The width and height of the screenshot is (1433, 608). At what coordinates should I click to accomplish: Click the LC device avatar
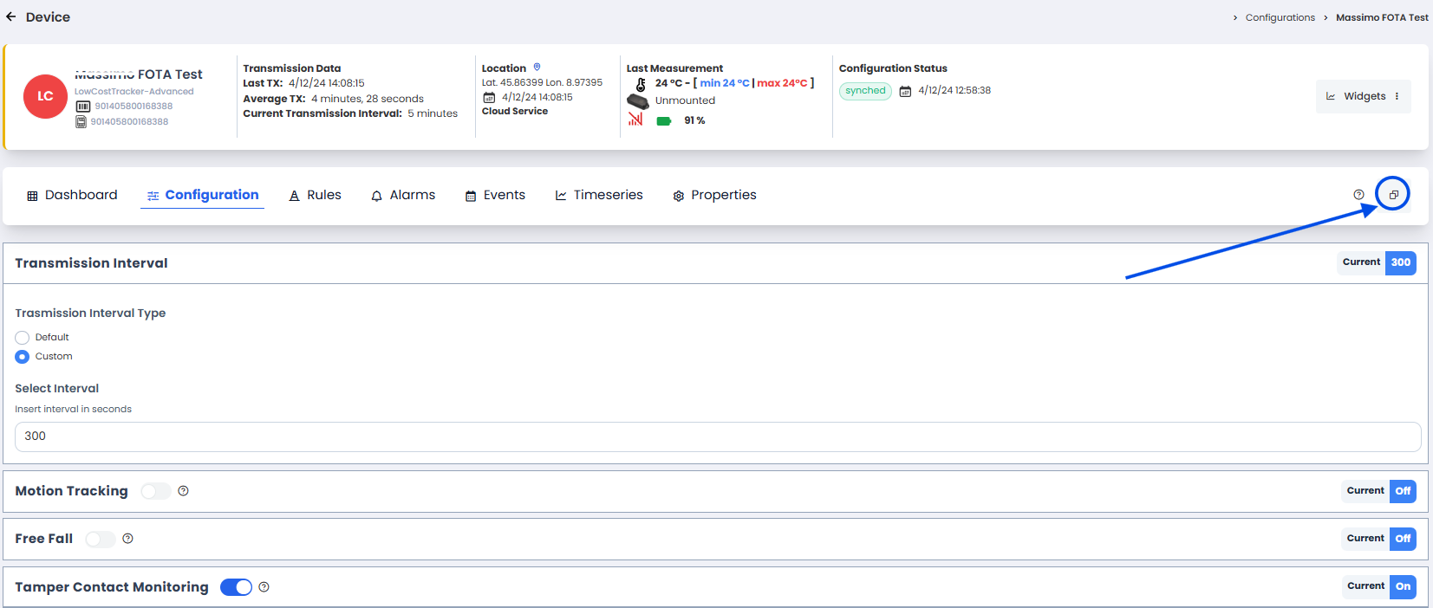[x=45, y=96]
